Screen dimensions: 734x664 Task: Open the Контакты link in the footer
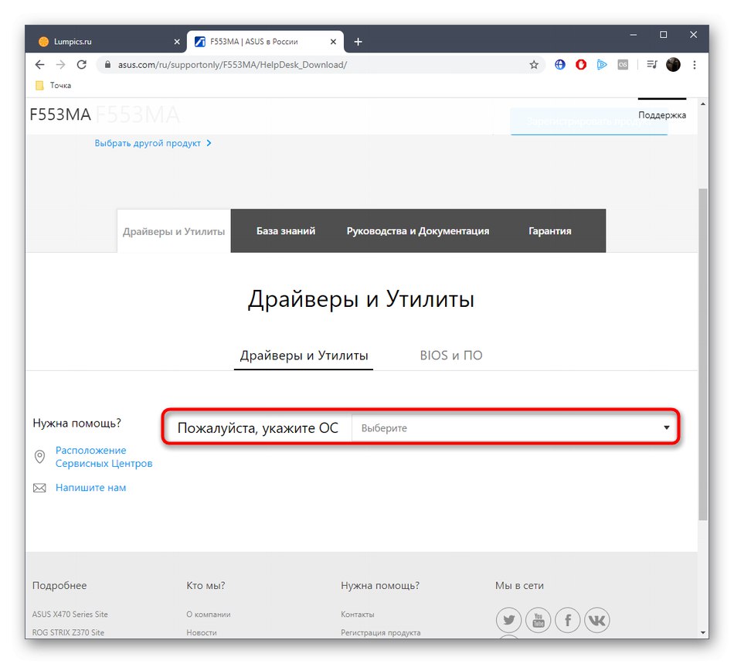357,614
